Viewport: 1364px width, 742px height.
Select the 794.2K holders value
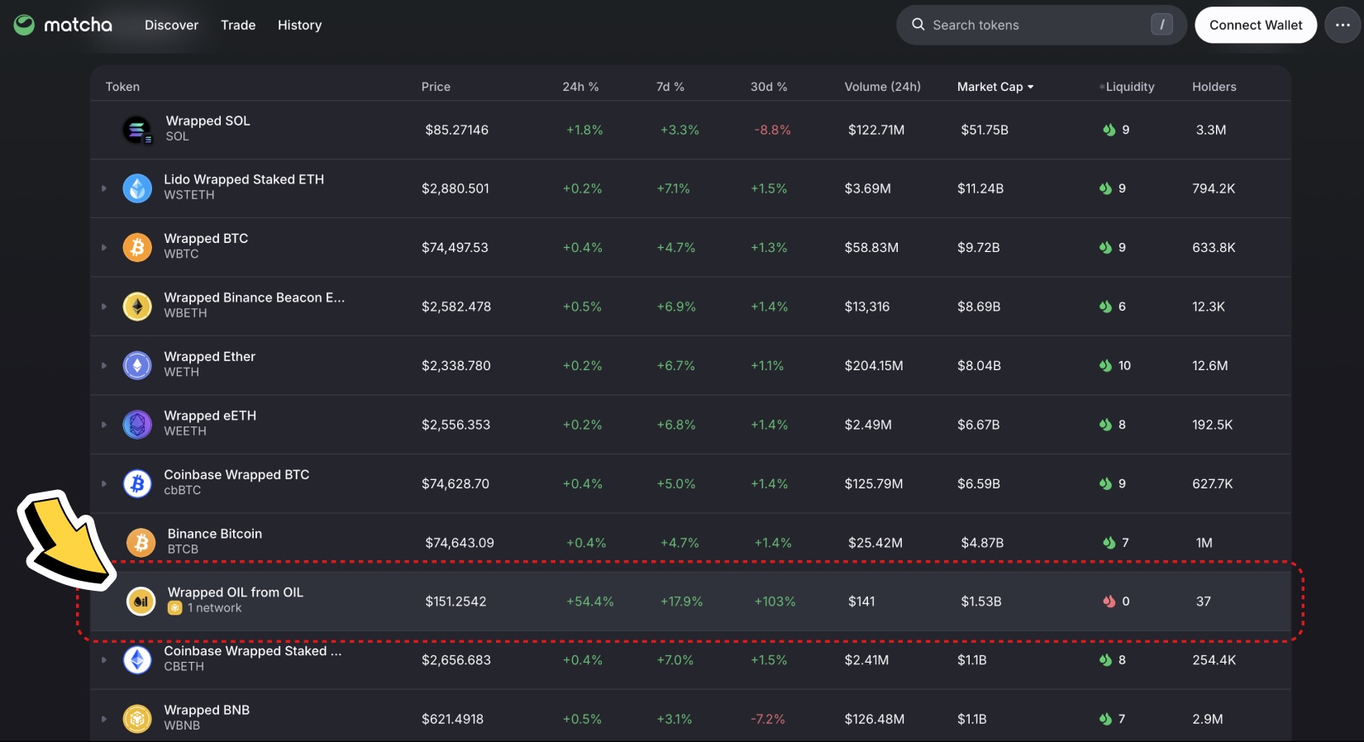(1214, 188)
